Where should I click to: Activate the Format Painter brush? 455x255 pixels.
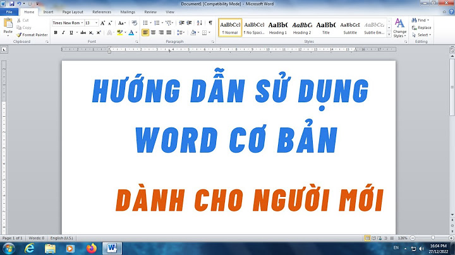pyautogui.click(x=32, y=35)
